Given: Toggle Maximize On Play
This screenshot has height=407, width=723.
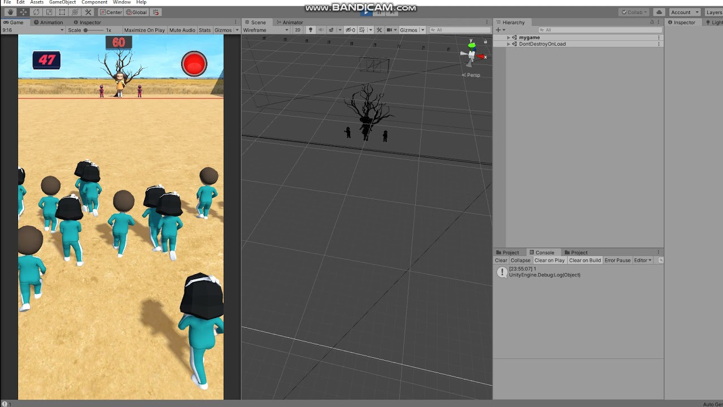Looking at the screenshot, I should 144,30.
